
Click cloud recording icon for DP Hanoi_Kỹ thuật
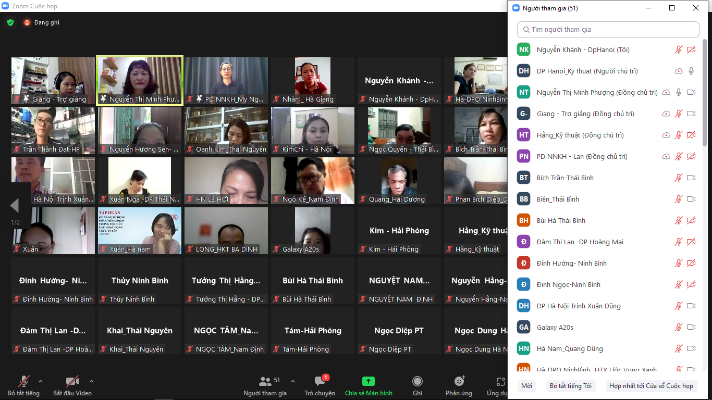pos(678,71)
